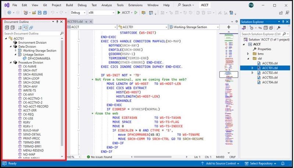
Task: Collapse the Procedure Division tree node
Action: (11, 62)
